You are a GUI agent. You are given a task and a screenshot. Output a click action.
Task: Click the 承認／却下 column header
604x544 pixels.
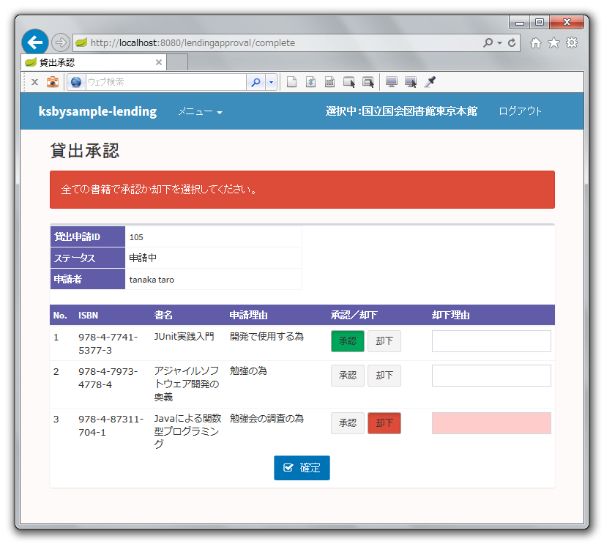(x=354, y=315)
